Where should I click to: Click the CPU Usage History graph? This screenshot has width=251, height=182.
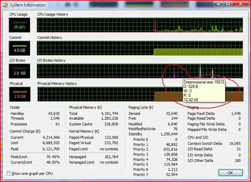tap(140, 25)
